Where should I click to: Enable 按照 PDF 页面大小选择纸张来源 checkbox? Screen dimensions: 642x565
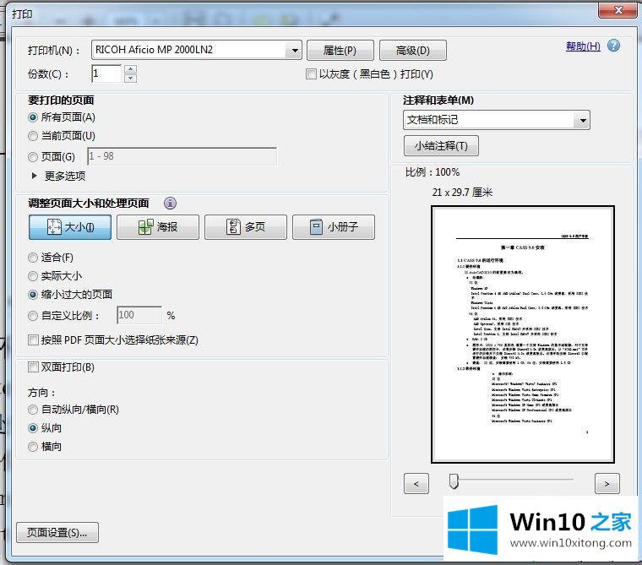click(x=33, y=340)
